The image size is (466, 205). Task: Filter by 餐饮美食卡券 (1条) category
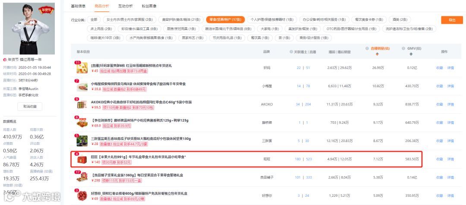click(368, 19)
